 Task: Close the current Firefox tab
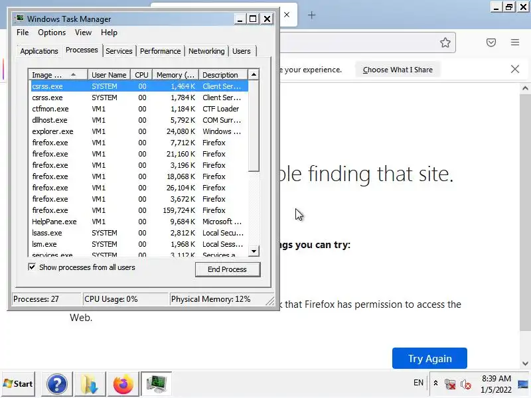(287, 15)
